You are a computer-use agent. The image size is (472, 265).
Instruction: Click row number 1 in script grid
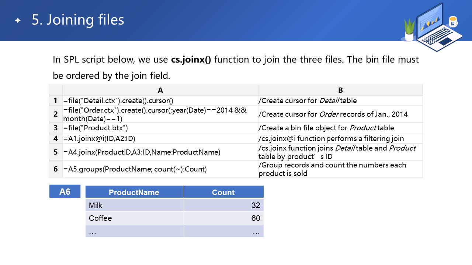coord(56,100)
